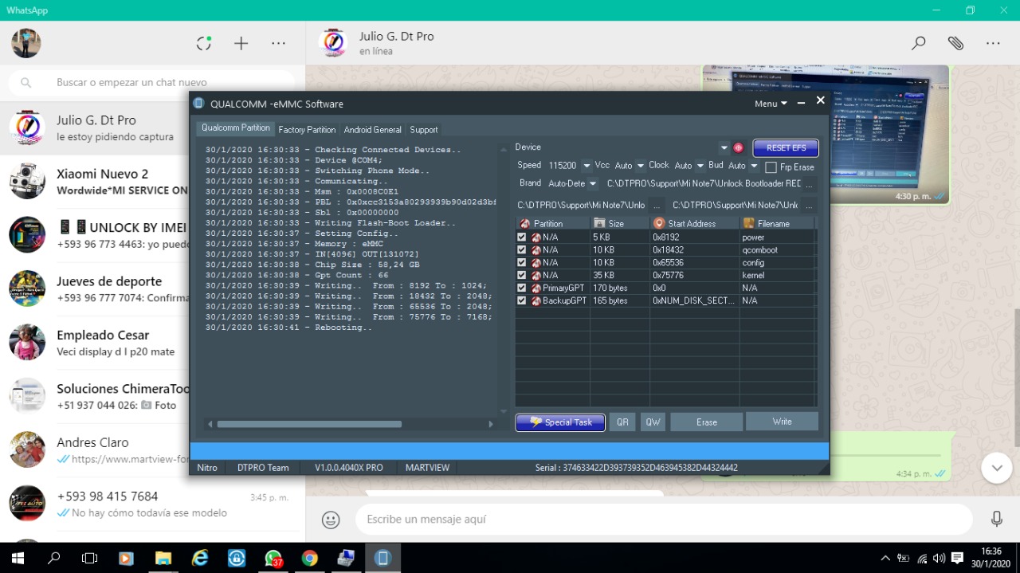Screen dimensions: 1020x573
Task: Click the WhatsApp emoji smiley icon
Action: pos(331,520)
